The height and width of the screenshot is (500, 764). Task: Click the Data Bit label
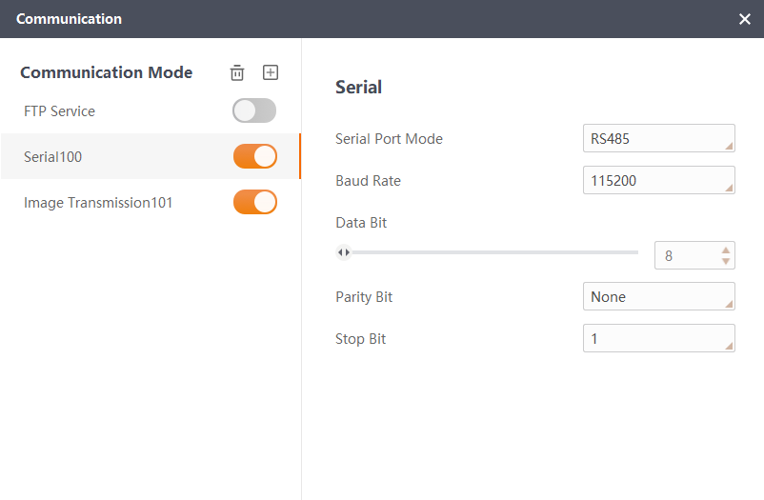[361, 223]
